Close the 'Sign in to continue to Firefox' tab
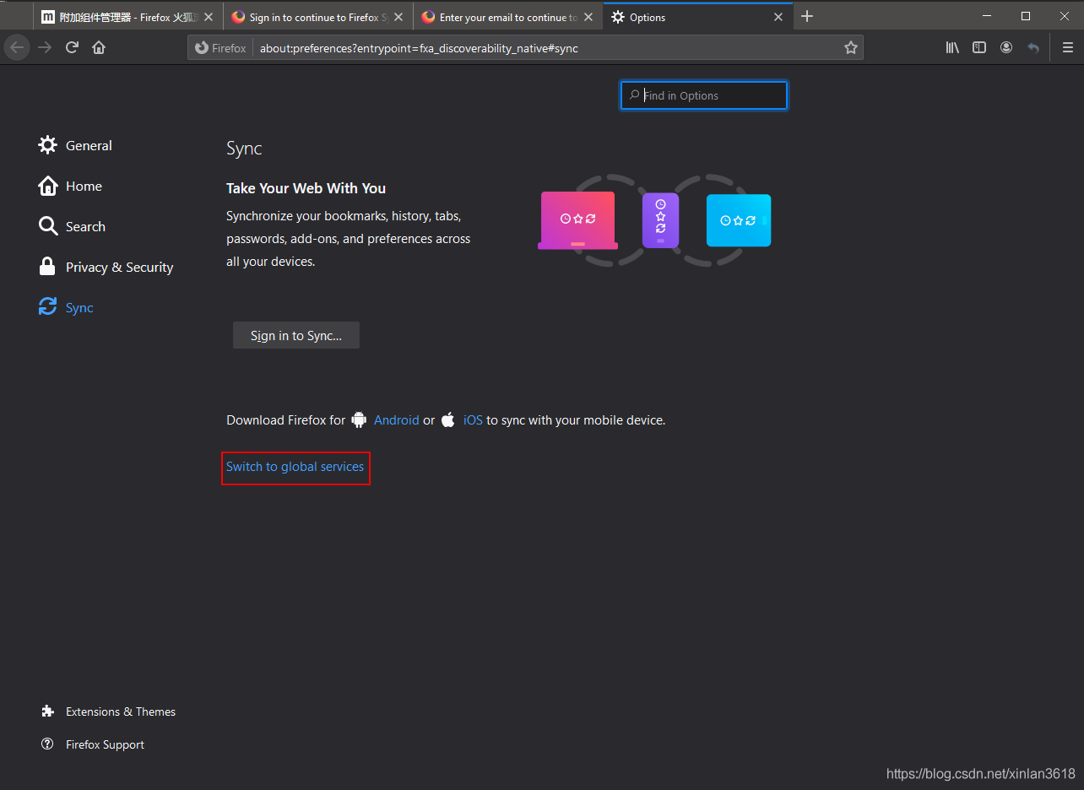The image size is (1084, 790). tap(398, 17)
